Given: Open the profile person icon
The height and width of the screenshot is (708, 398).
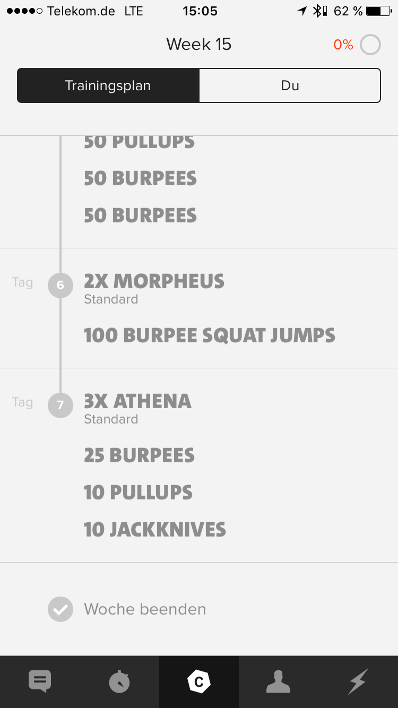Looking at the screenshot, I should (279, 681).
